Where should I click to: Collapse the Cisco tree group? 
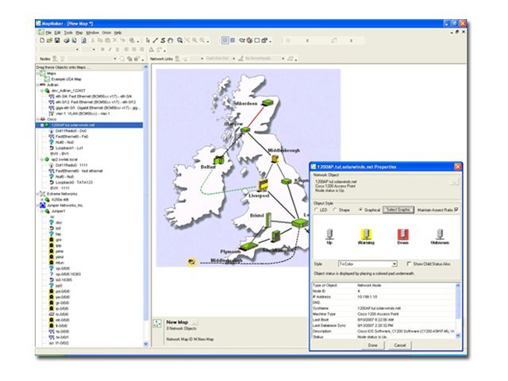[x=38, y=120]
